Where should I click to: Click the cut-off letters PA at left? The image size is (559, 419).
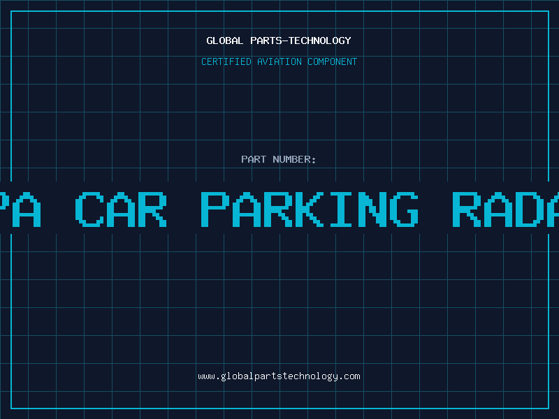(20, 209)
